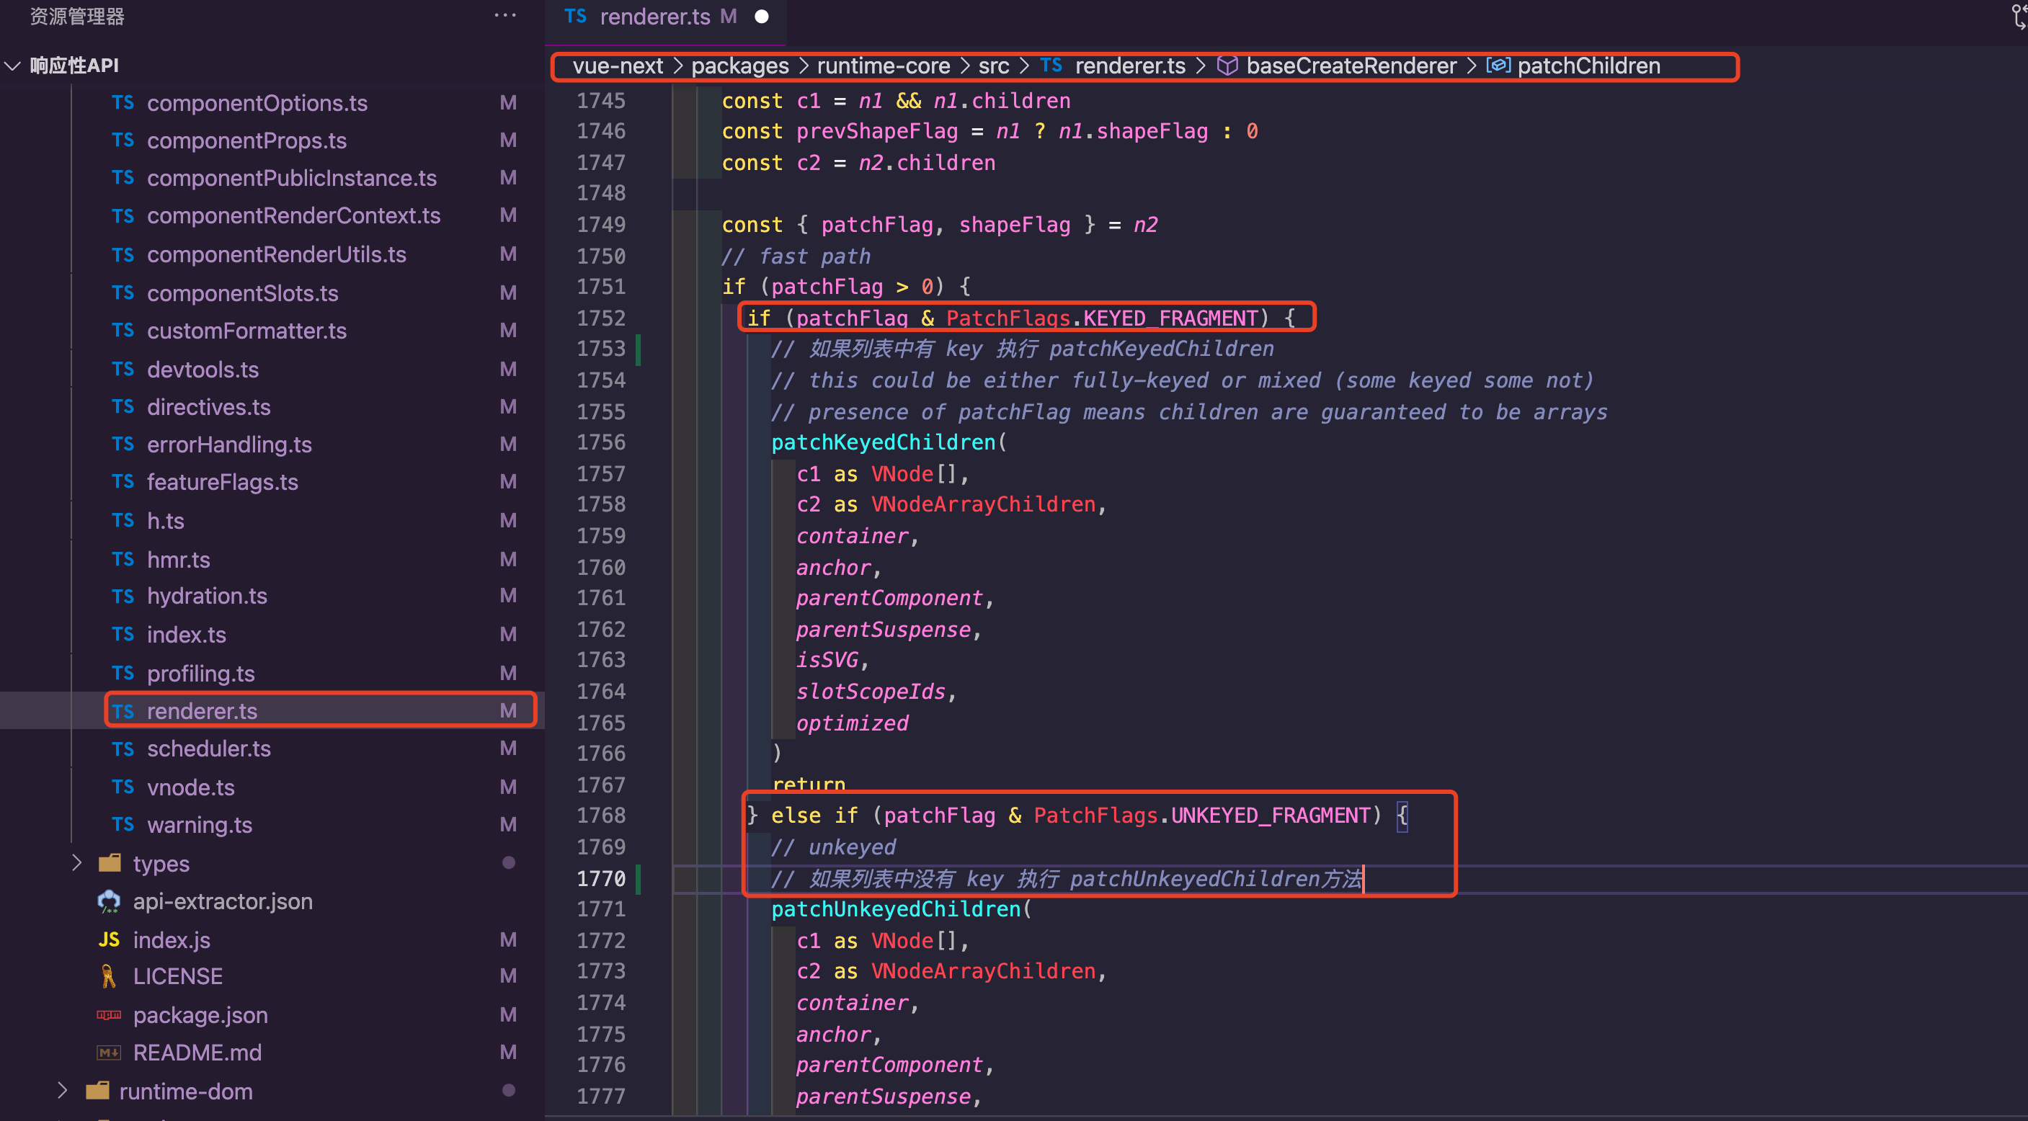Click the source control icon at top right
Image resolution: width=2028 pixels, height=1121 pixels.
tap(2017, 16)
